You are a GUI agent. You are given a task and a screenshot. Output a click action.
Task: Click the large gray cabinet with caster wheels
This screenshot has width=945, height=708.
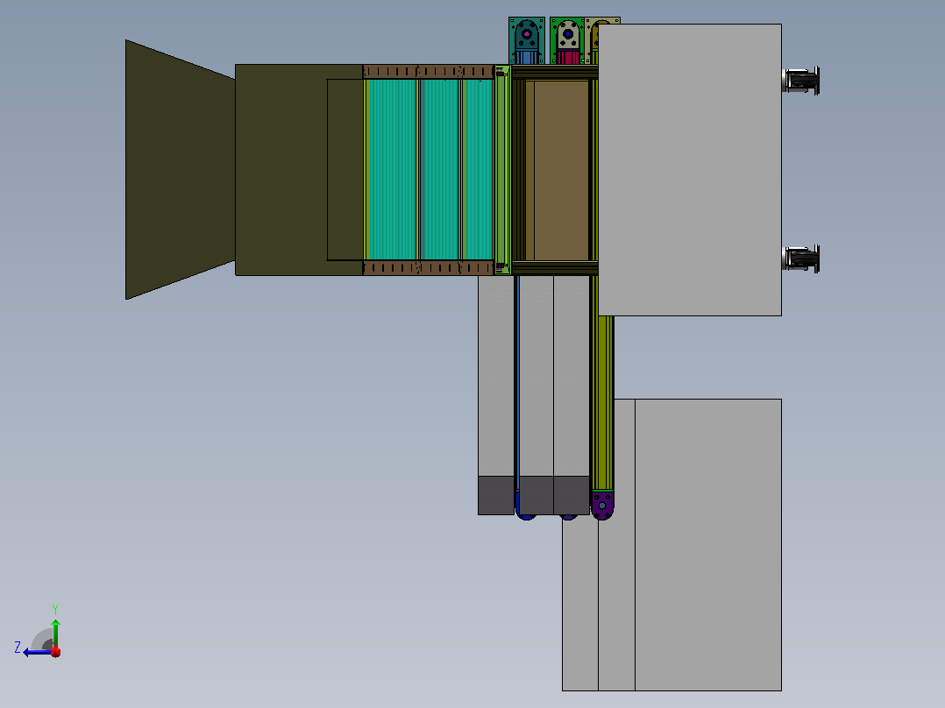pyautogui.click(x=689, y=170)
